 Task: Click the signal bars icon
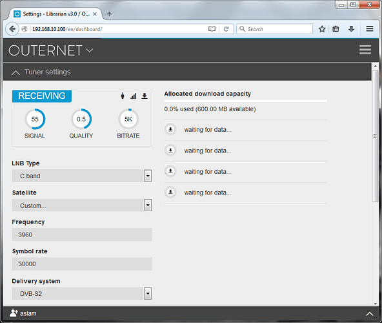[134, 96]
